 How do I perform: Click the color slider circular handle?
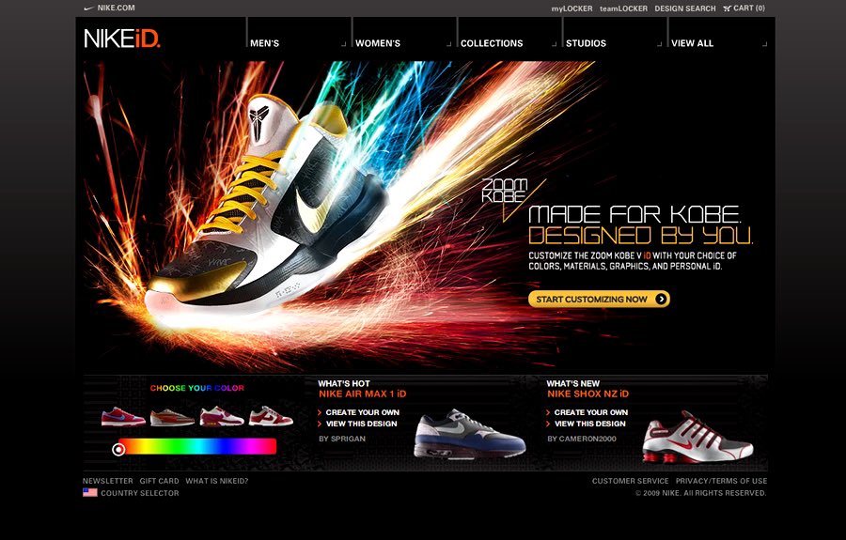118,449
